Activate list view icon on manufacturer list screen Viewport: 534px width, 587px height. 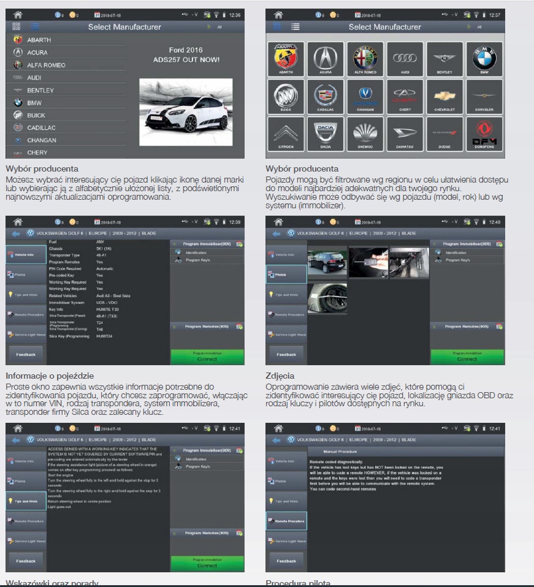tap(35, 26)
